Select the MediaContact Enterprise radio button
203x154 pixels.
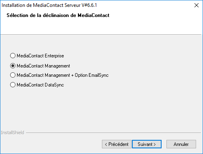point(13,56)
